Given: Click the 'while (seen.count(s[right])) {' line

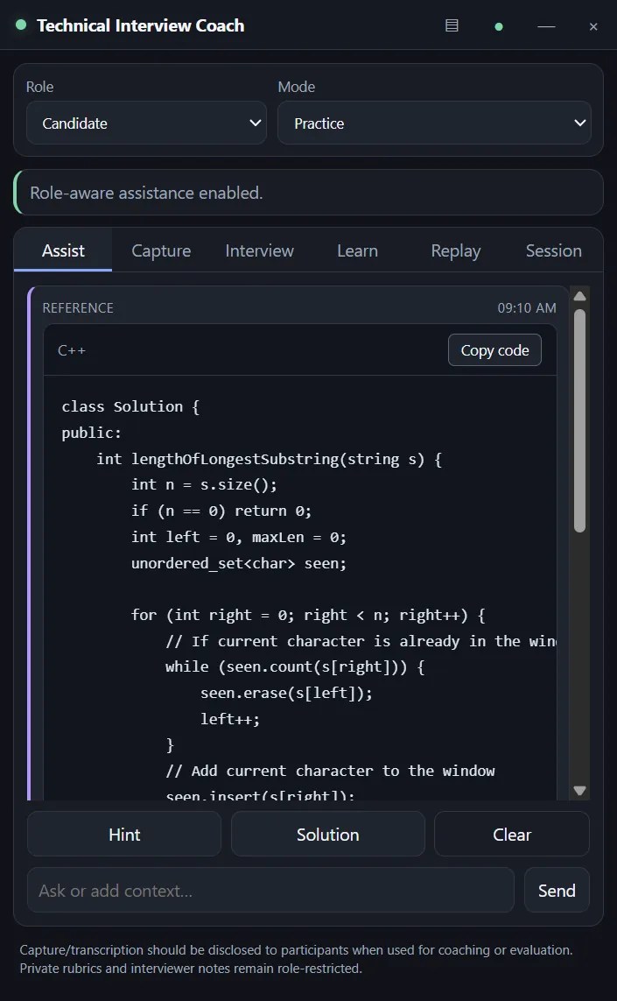Looking at the screenshot, I should coord(296,666).
